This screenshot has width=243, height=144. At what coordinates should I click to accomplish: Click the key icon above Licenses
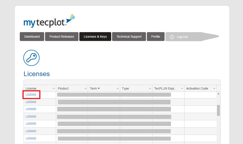(x=31, y=58)
